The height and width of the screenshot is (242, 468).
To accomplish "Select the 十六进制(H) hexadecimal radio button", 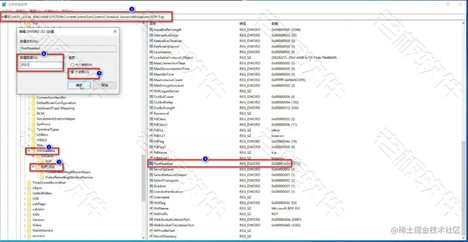I will (x=72, y=65).
